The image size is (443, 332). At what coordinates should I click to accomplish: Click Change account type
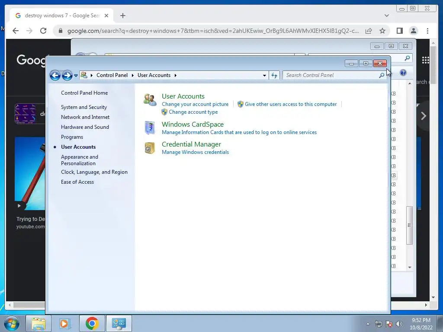tap(193, 112)
